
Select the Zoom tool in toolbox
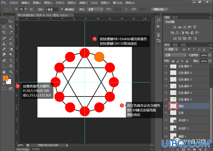coord(11,72)
